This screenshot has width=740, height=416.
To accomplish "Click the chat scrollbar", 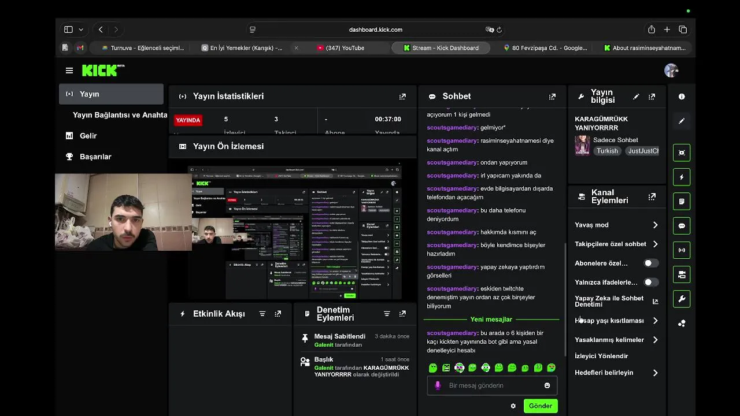I will (x=566, y=299).
